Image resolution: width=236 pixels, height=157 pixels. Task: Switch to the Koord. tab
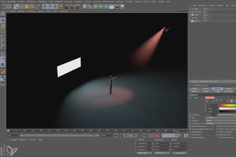[206, 89]
